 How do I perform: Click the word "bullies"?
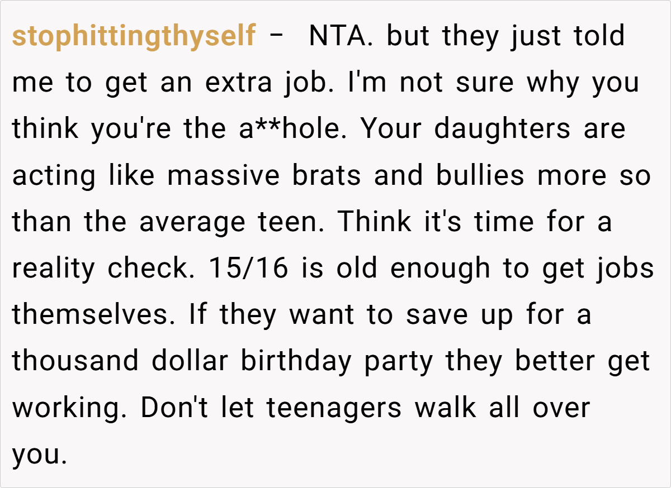tap(480, 176)
